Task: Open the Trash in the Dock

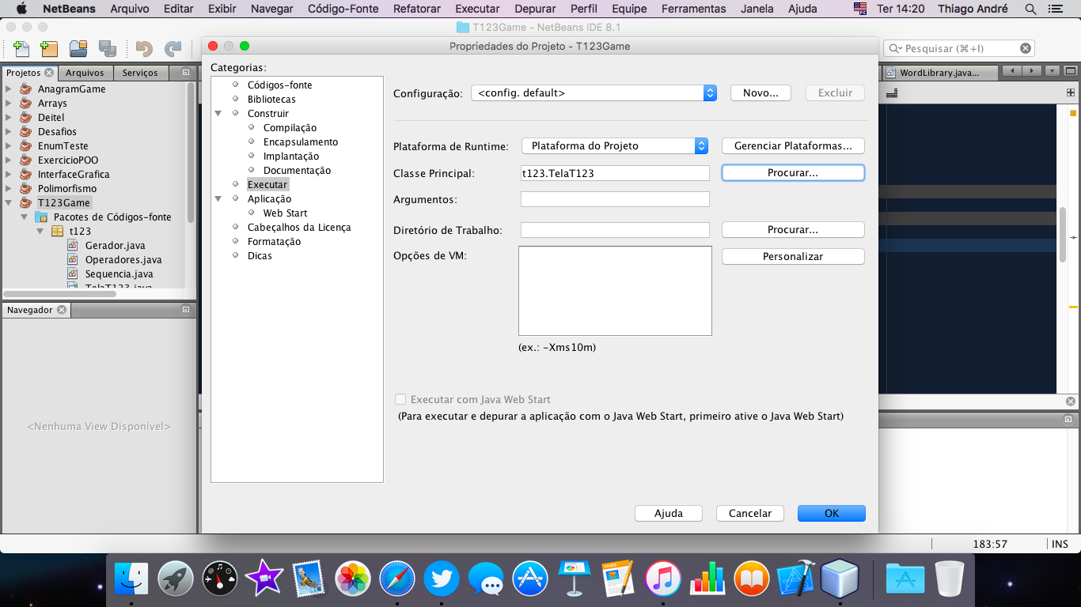Action: tap(950, 579)
